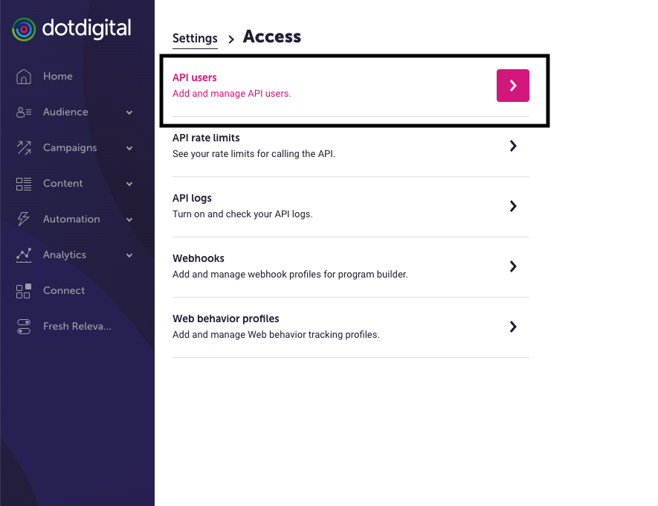The height and width of the screenshot is (506, 658).
Task: Expand the Automation menu chevron
Action: (129, 220)
